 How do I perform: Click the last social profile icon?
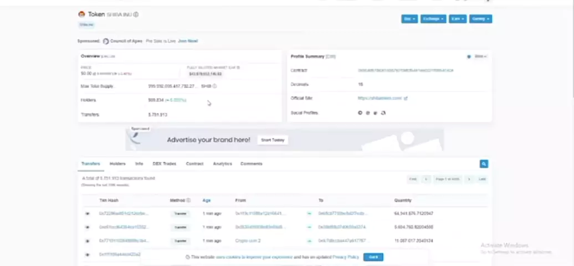[383, 113]
